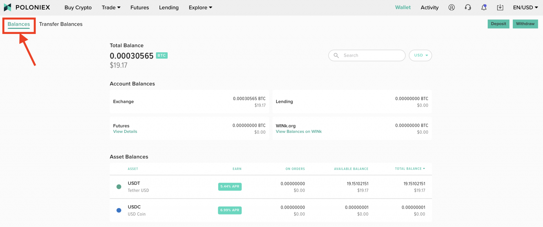The height and width of the screenshot is (227, 543).
Task: Click the BTC badge next to total balance
Action: 162,55
